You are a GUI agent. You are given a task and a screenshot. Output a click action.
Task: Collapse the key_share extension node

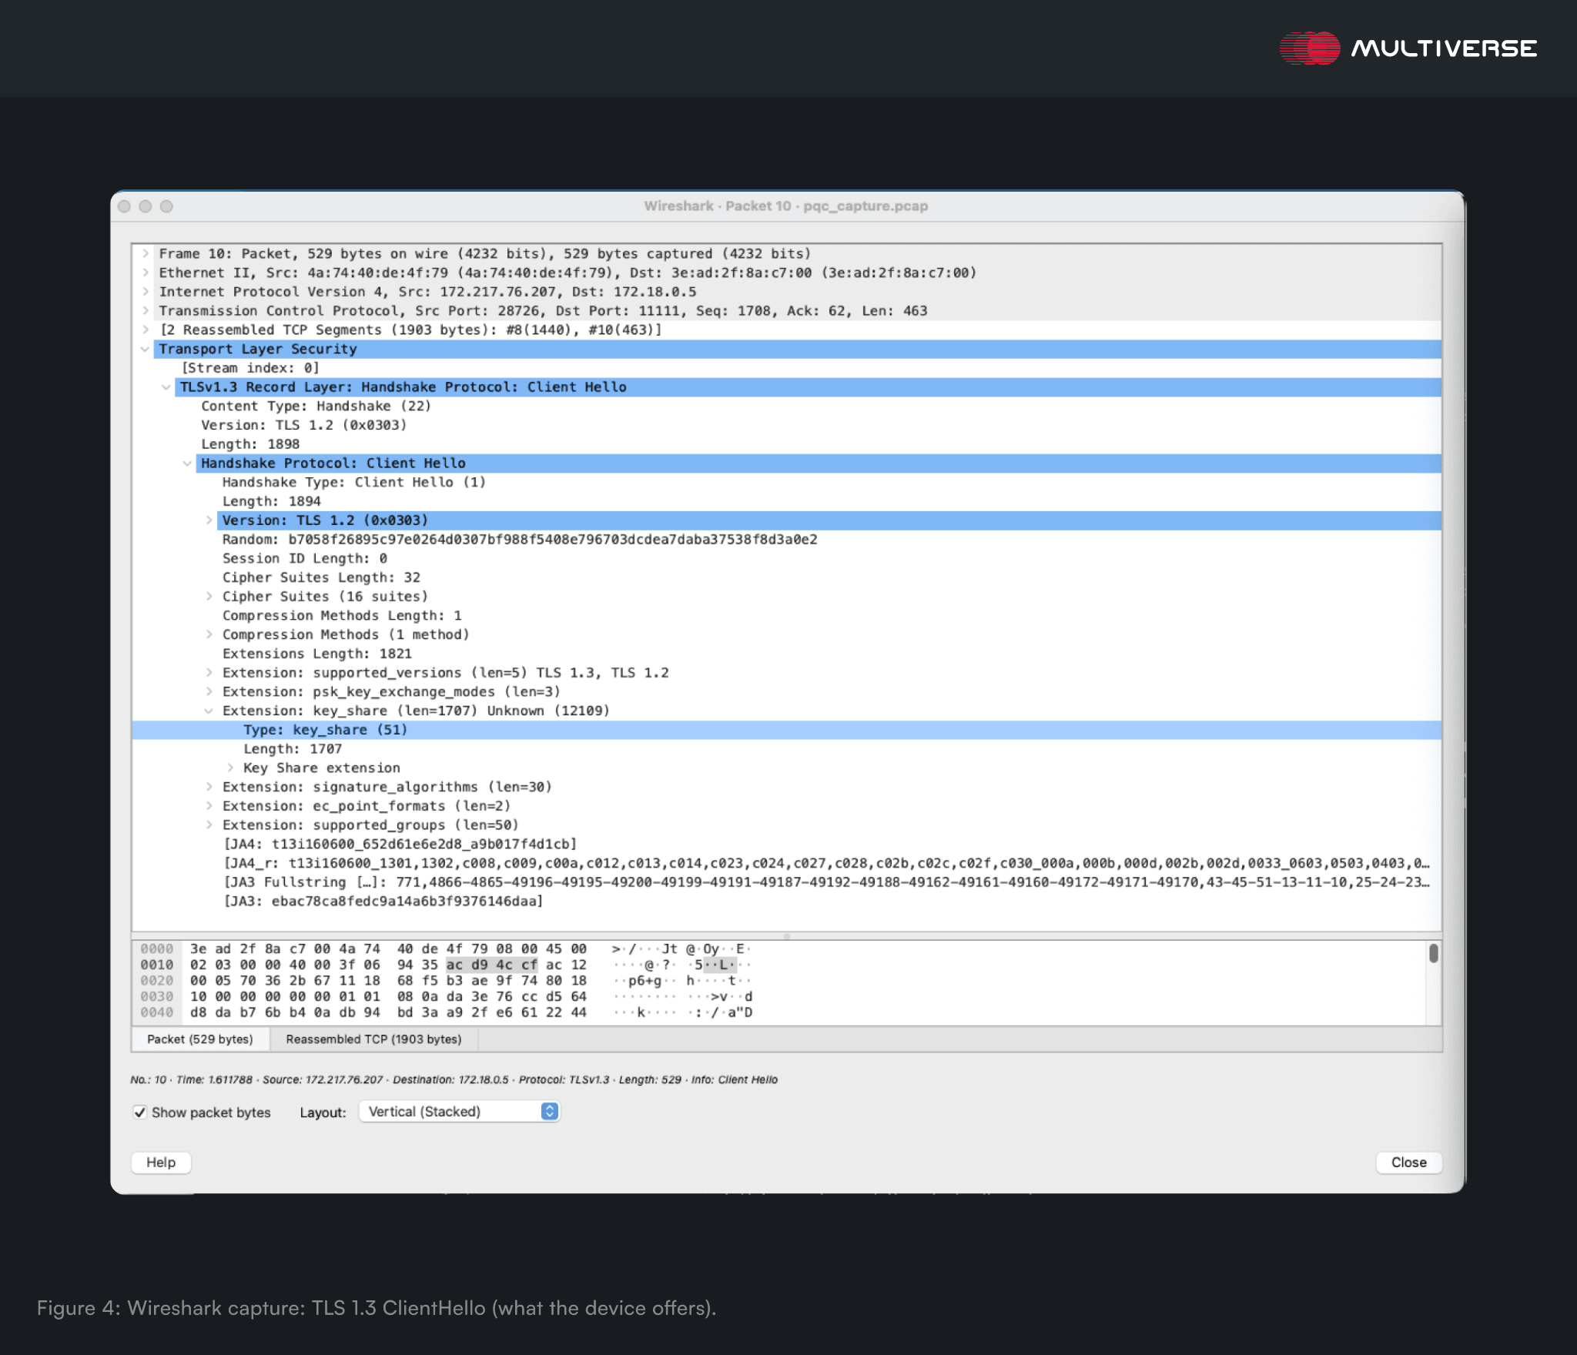pos(209,711)
